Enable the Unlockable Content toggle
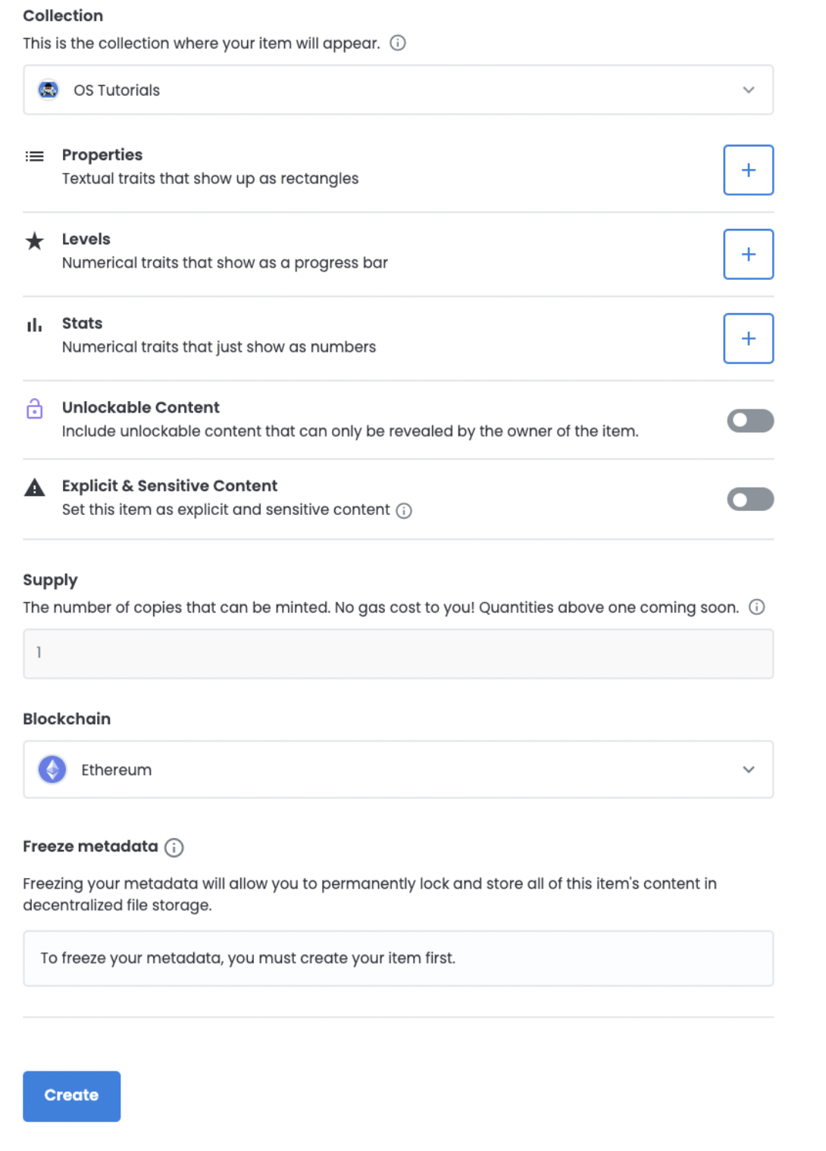Image resolution: width=826 pixels, height=1151 pixels. click(750, 421)
